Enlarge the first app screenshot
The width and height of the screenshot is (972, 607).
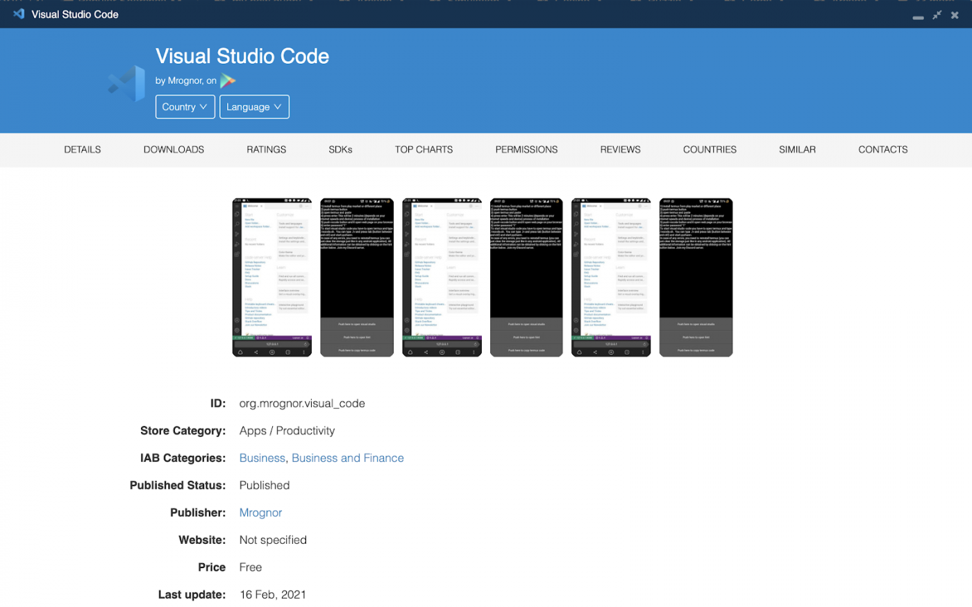(271, 277)
